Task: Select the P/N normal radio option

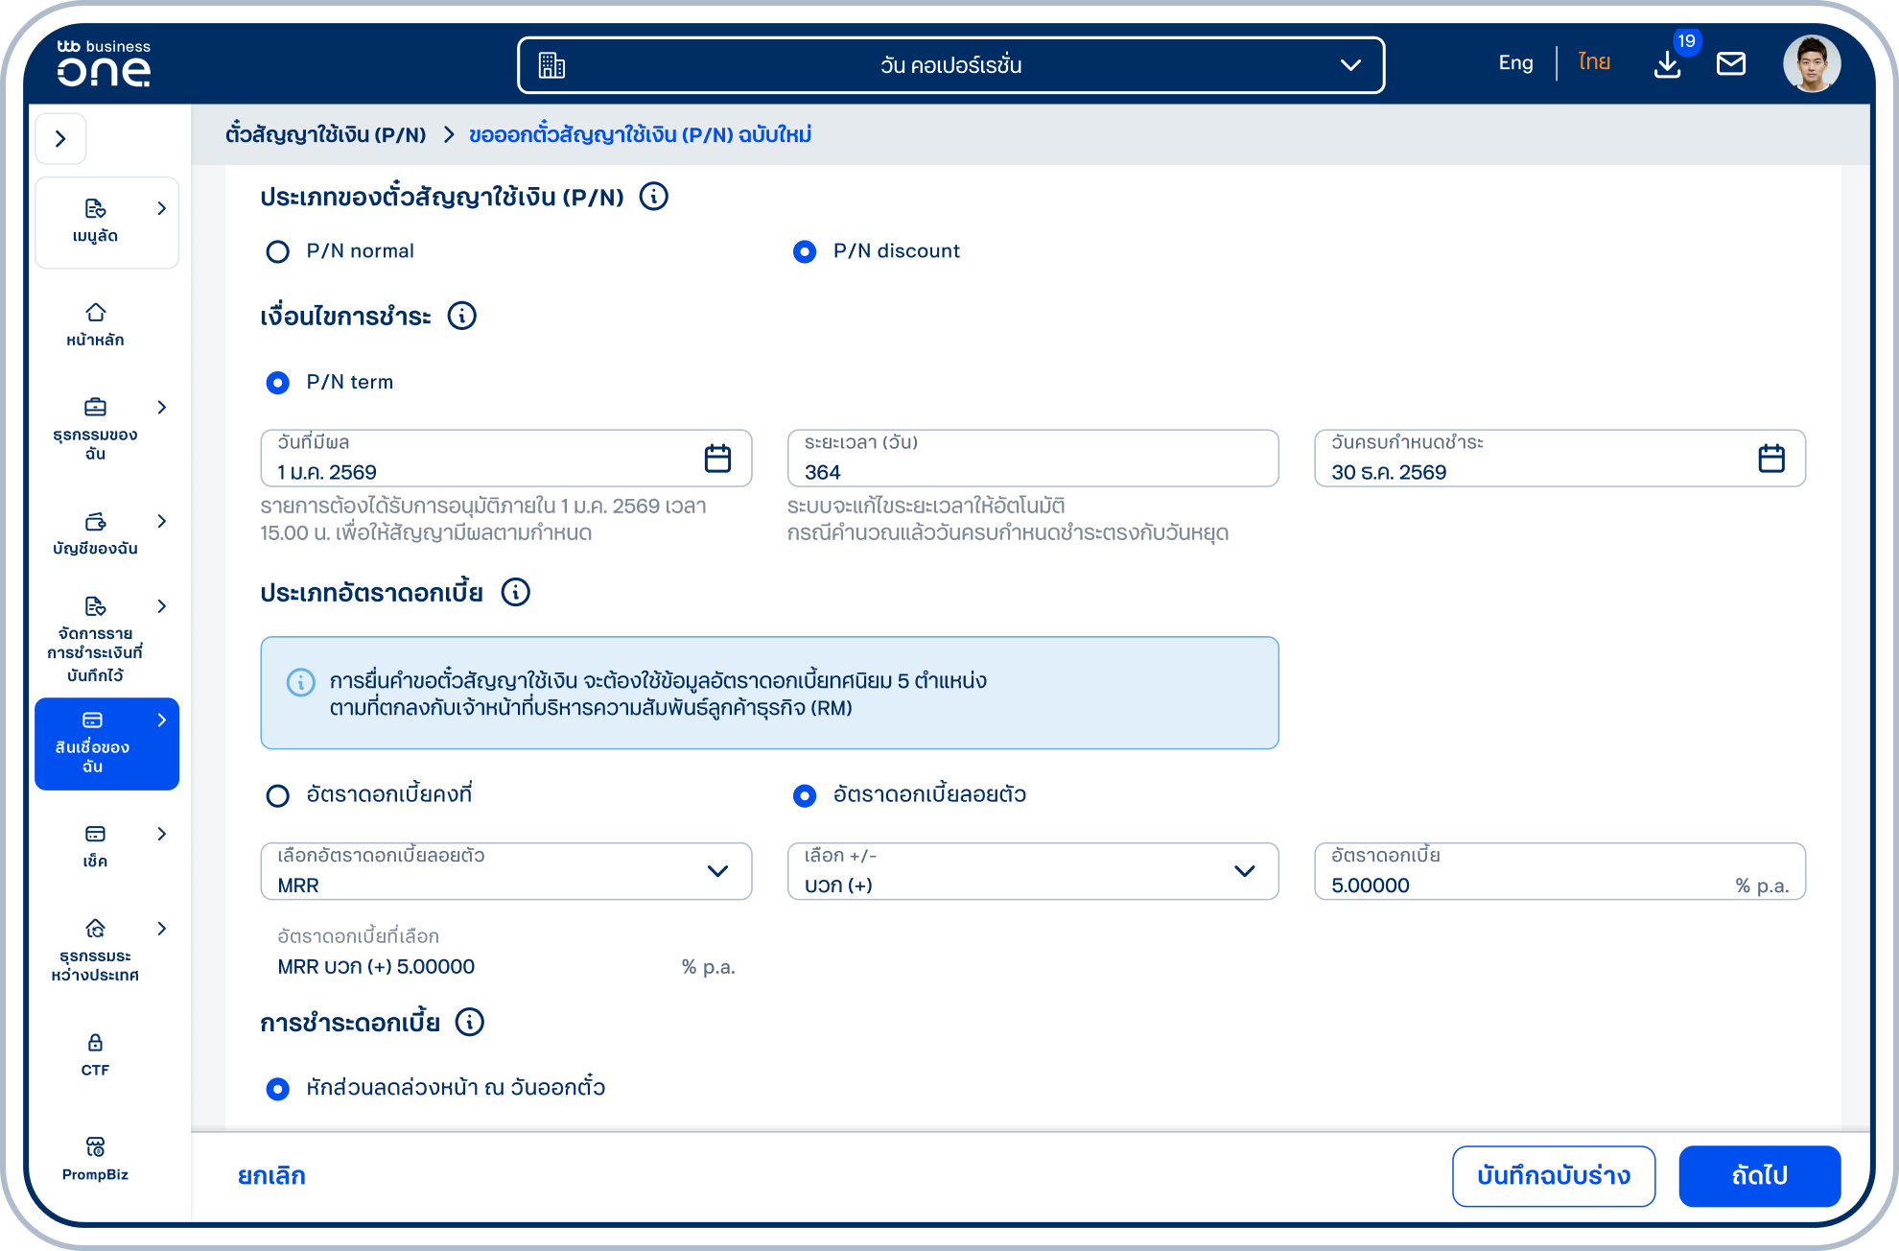Action: click(277, 251)
